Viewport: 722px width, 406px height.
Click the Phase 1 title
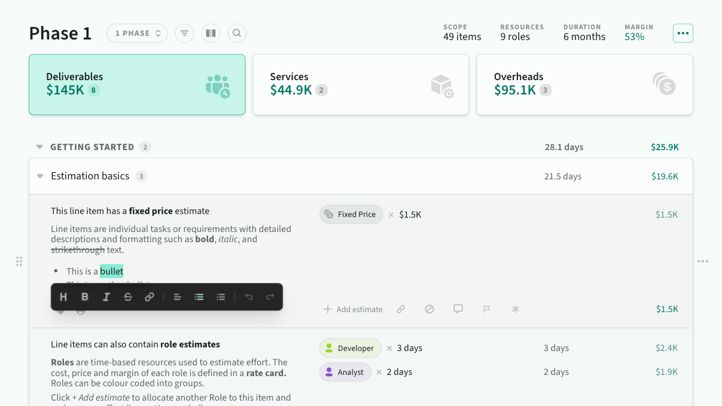coord(60,33)
